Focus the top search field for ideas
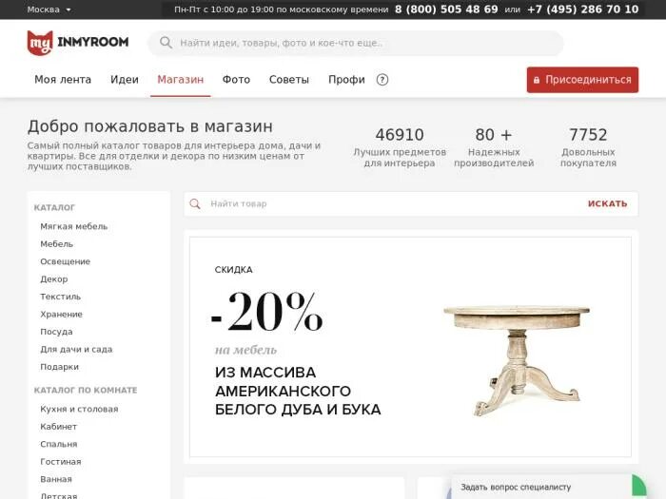Image resolution: width=666 pixels, height=499 pixels. point(355,43)
